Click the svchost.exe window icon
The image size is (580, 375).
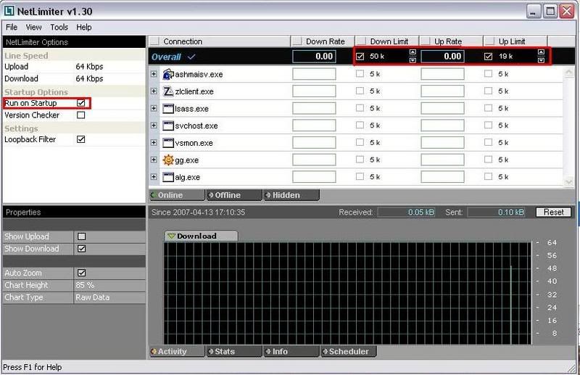tap(168, 125)
